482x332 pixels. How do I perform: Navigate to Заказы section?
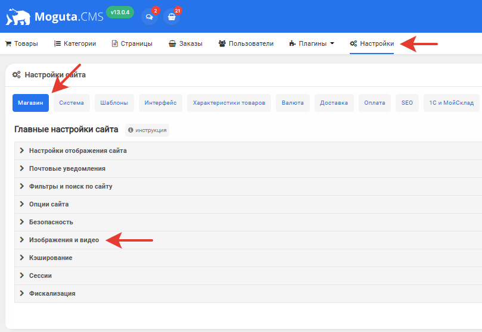[185, 43]
